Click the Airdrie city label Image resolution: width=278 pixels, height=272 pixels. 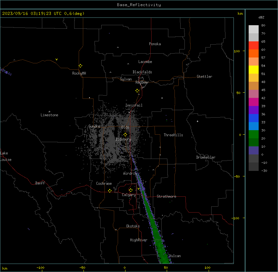(x=130, y=173)
